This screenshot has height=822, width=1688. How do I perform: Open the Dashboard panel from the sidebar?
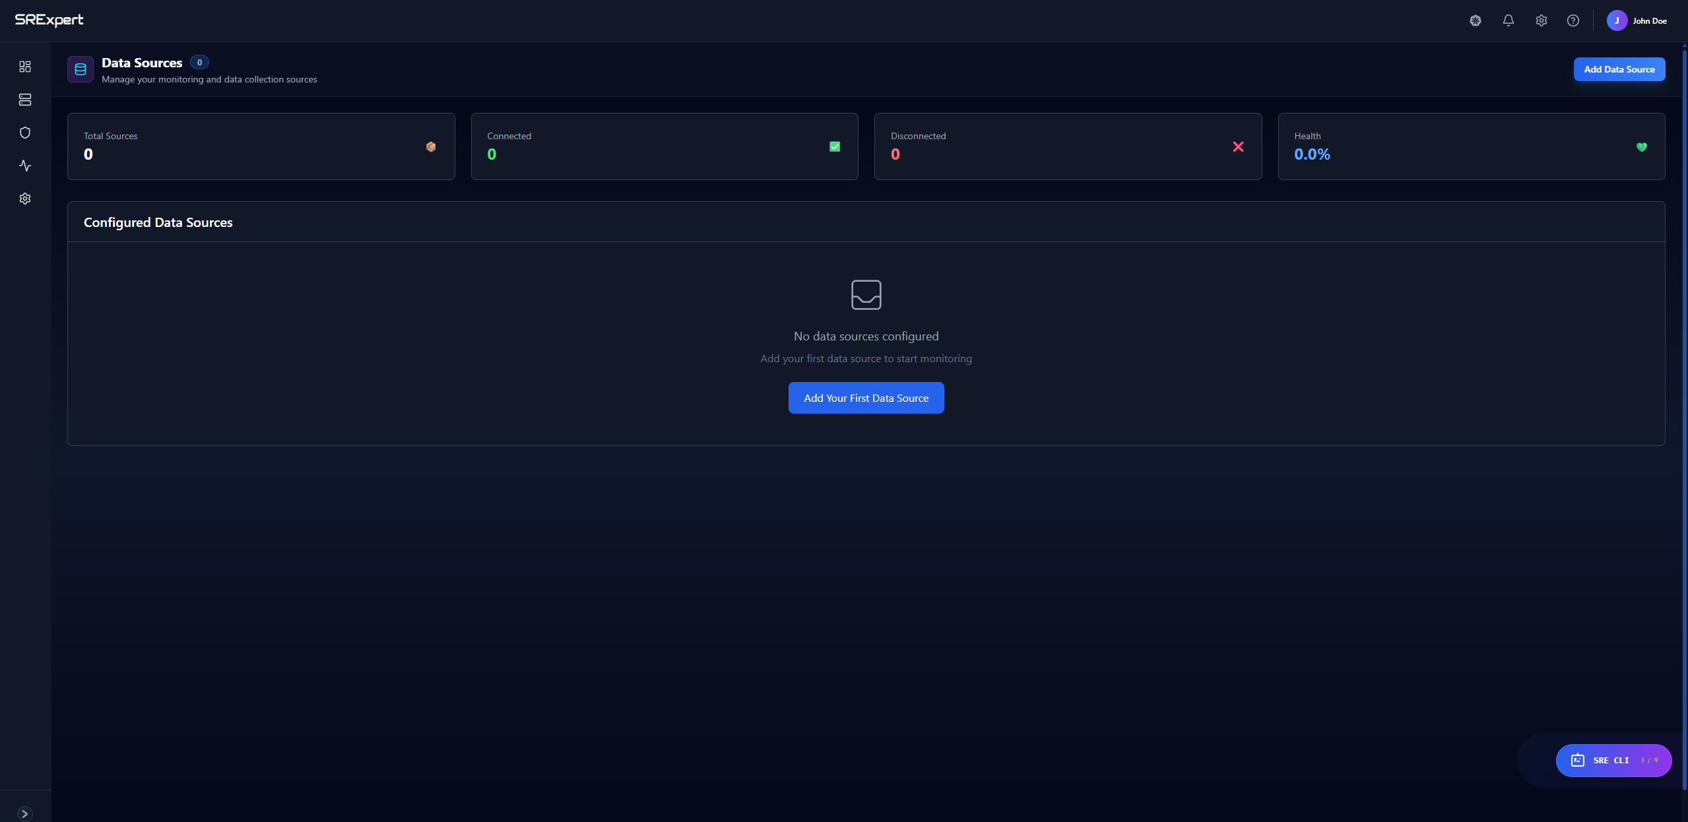[x=25, y=66]
